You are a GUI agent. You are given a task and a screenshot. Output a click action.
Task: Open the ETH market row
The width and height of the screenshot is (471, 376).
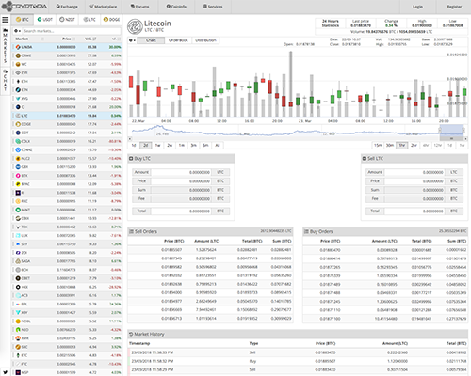(67, 81)
